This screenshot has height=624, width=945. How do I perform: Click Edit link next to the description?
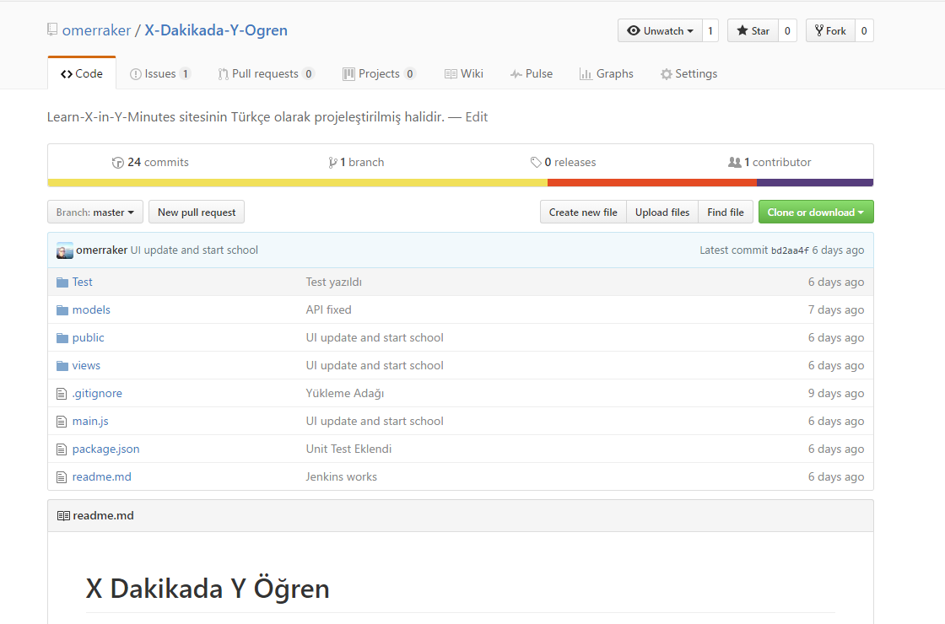point(476,117)
